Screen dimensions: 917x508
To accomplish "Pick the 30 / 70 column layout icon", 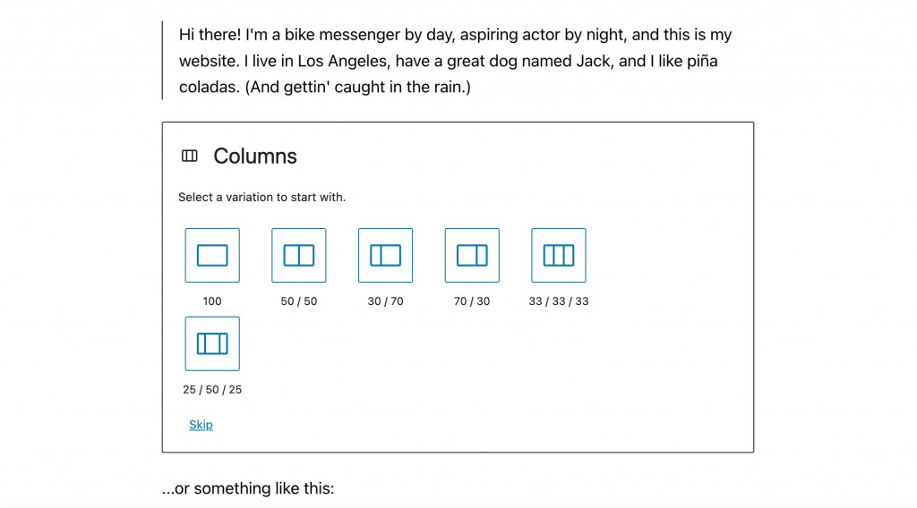I will [385, 256].
